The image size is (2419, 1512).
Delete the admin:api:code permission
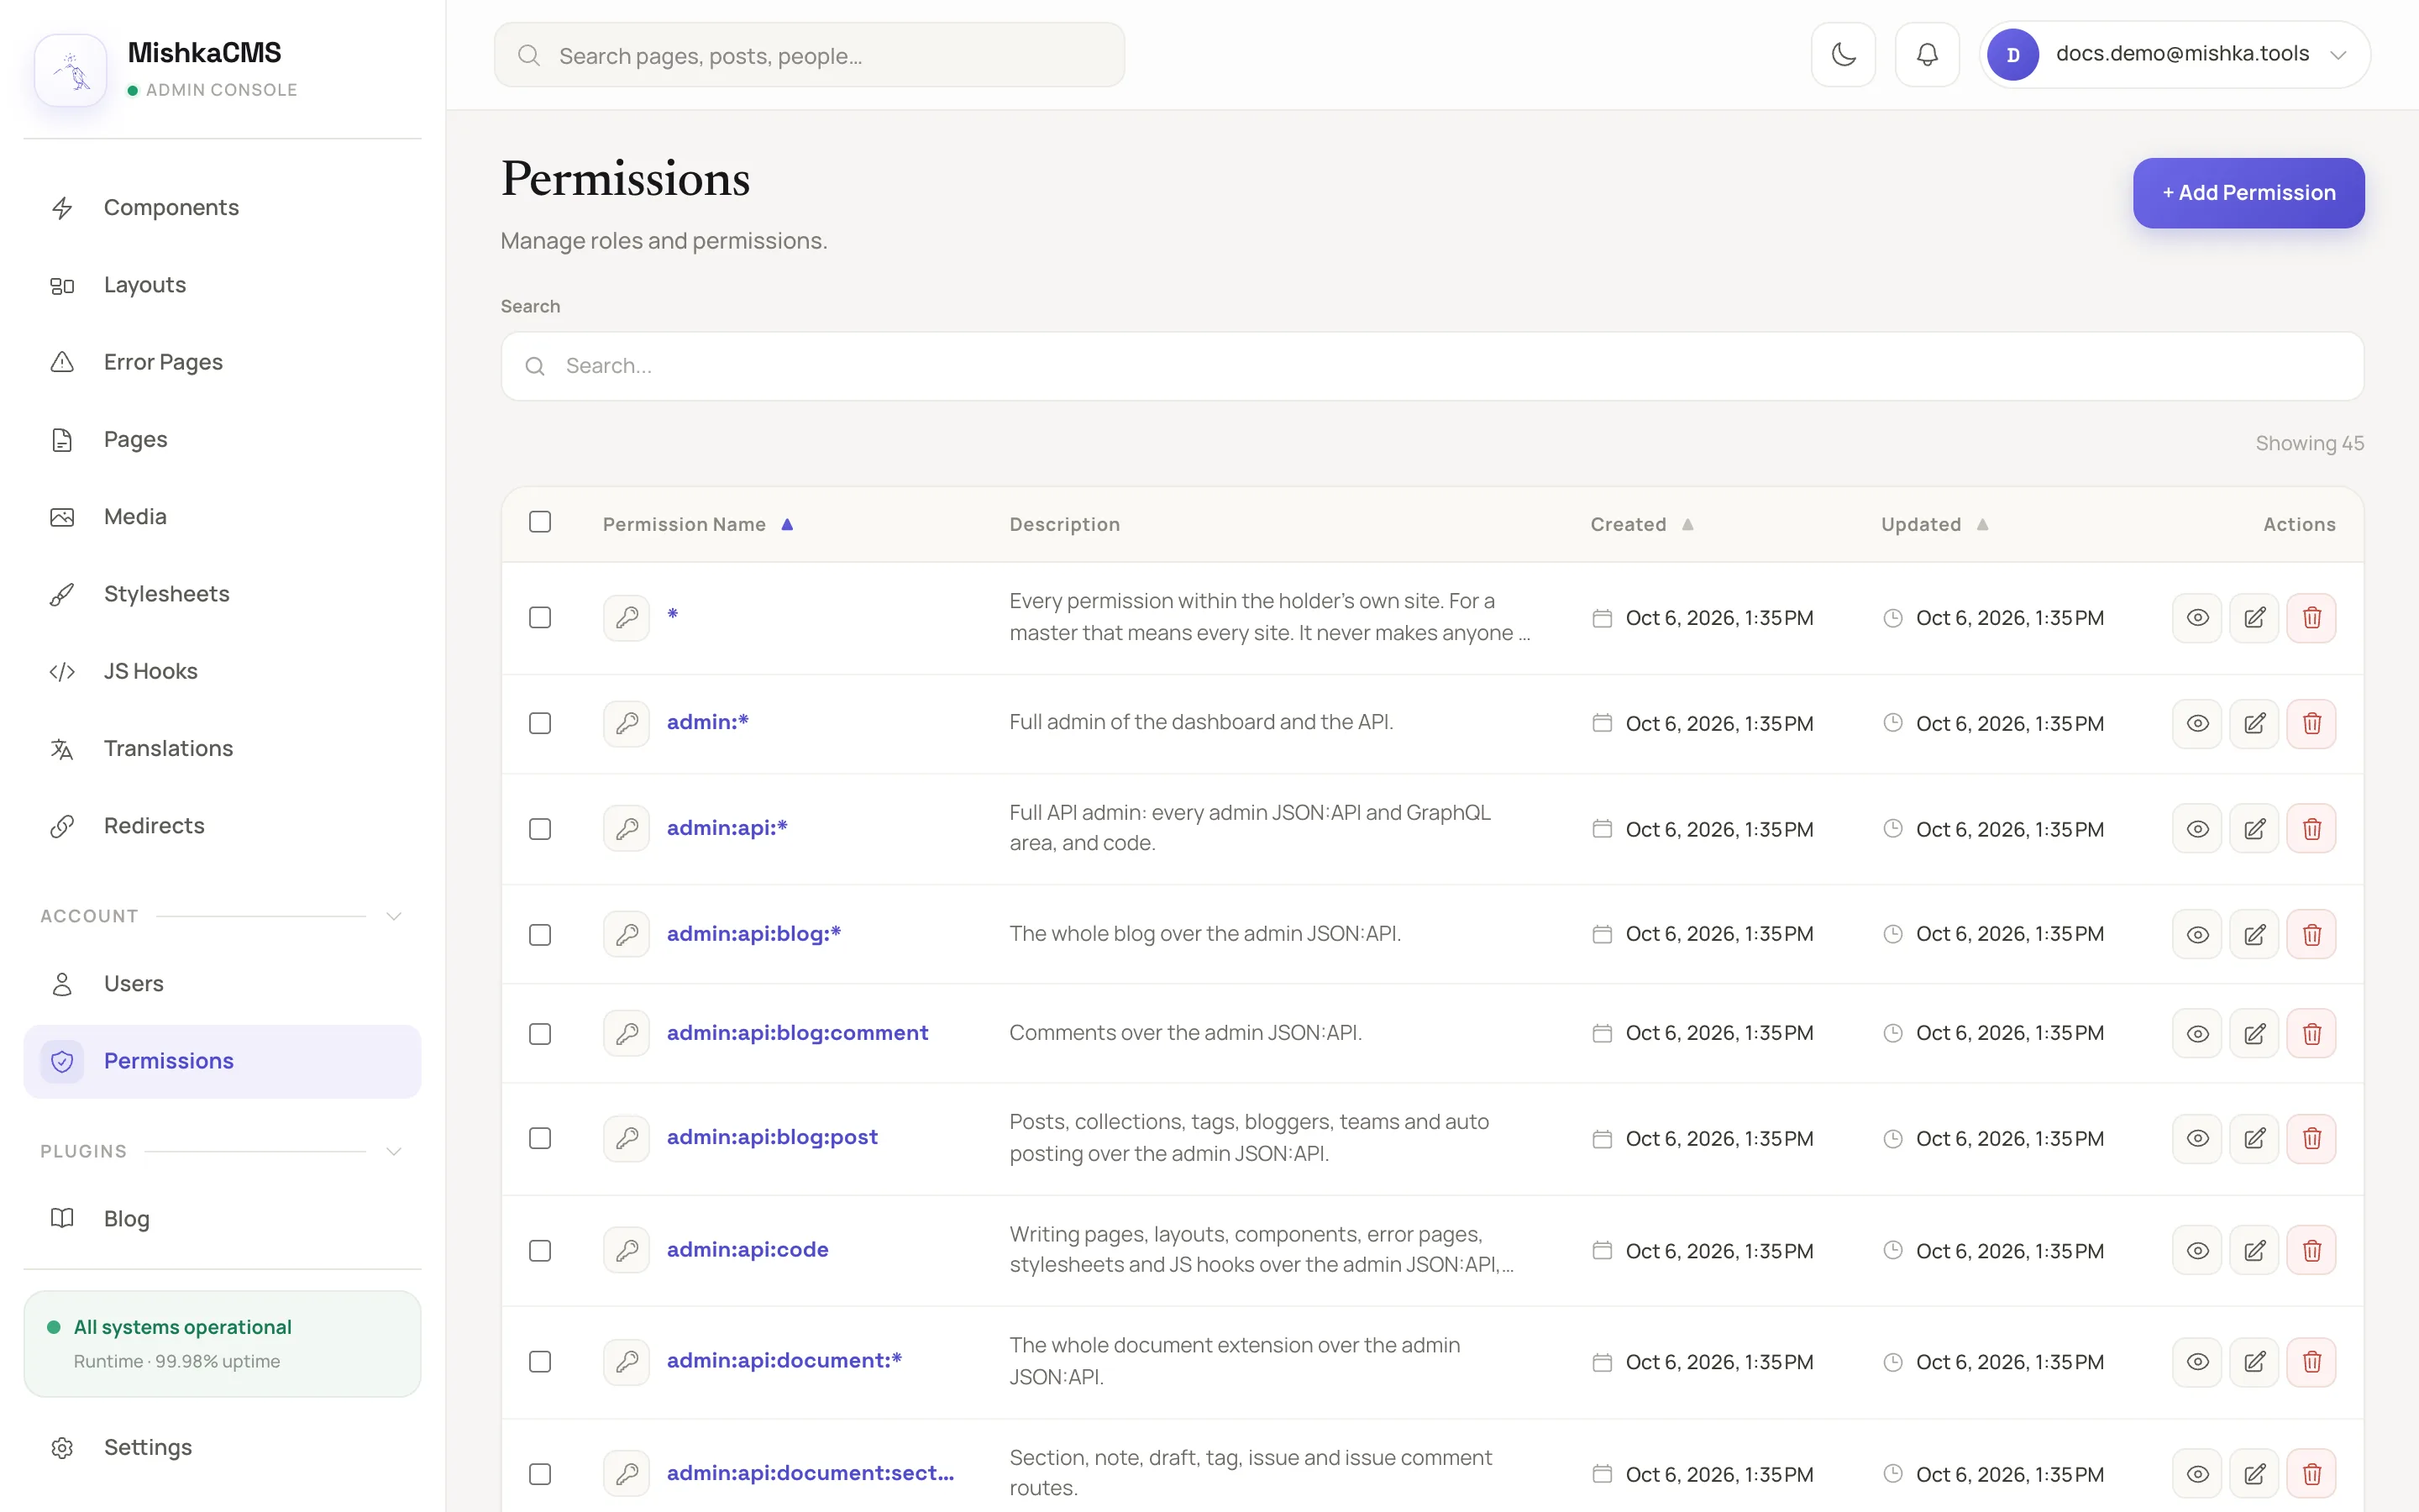(x=2311, y=1250)
